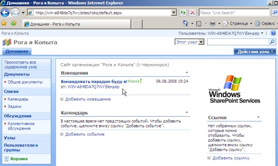This screenshot has height=166, width=278.
Task: Click author link WIN-A848DA7Q7WV\бендер under announcement
Action: [93, 87]
